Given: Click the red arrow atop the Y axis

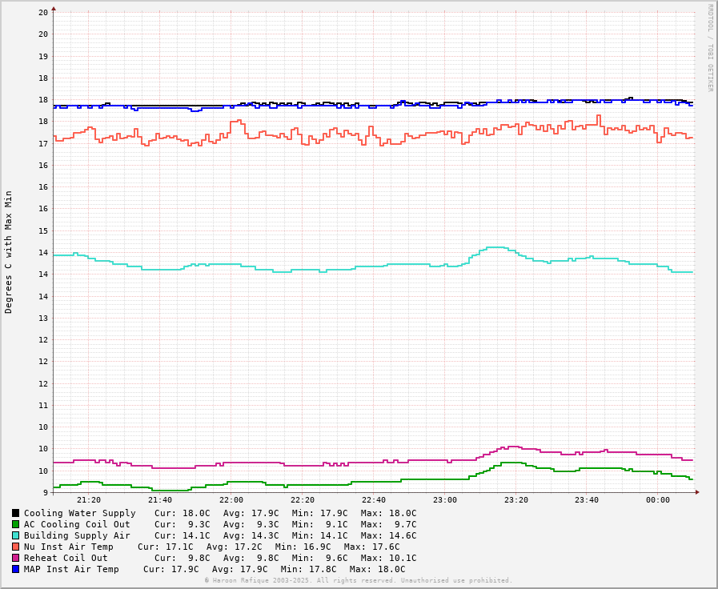Looking at the screenshot, I should click(54, 9).
